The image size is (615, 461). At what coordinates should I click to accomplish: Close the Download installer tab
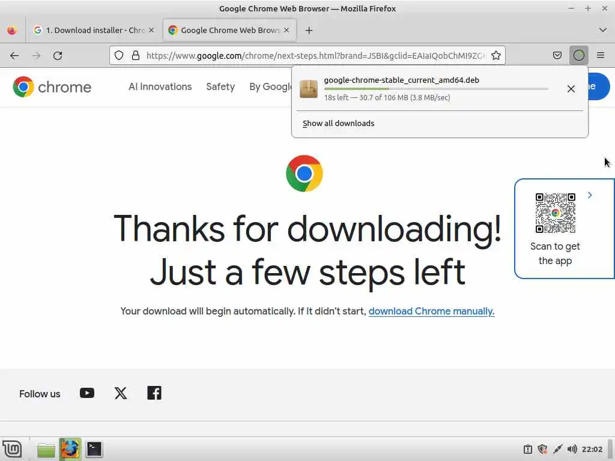151,30
